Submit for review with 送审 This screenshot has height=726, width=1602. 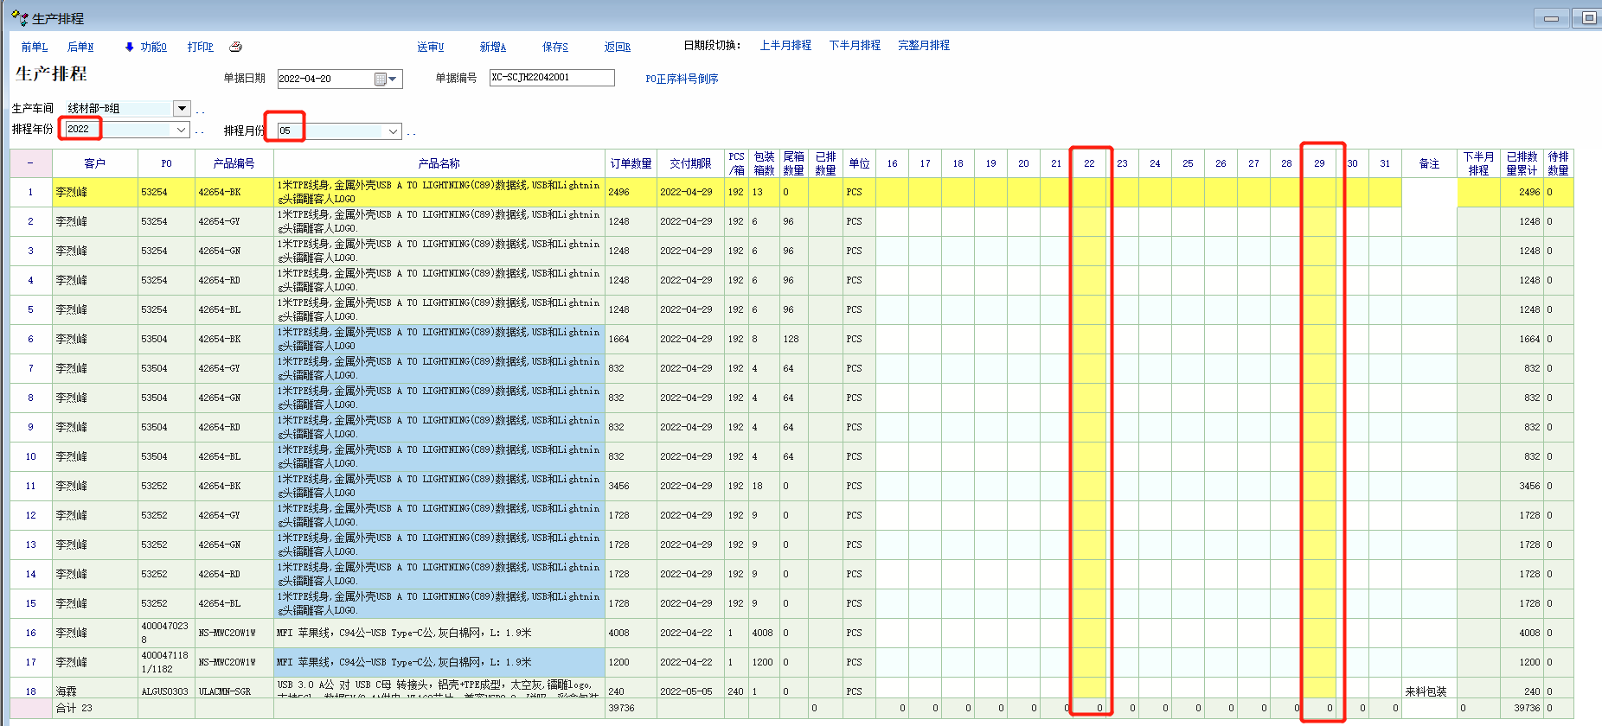tap(430, 47)
